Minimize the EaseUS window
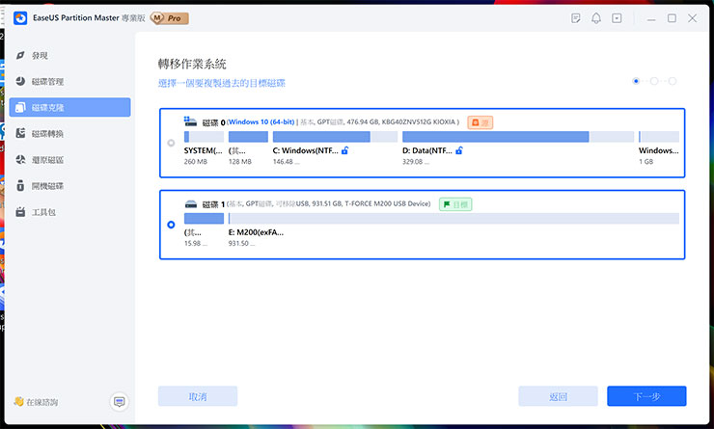 tap(651, 18)
